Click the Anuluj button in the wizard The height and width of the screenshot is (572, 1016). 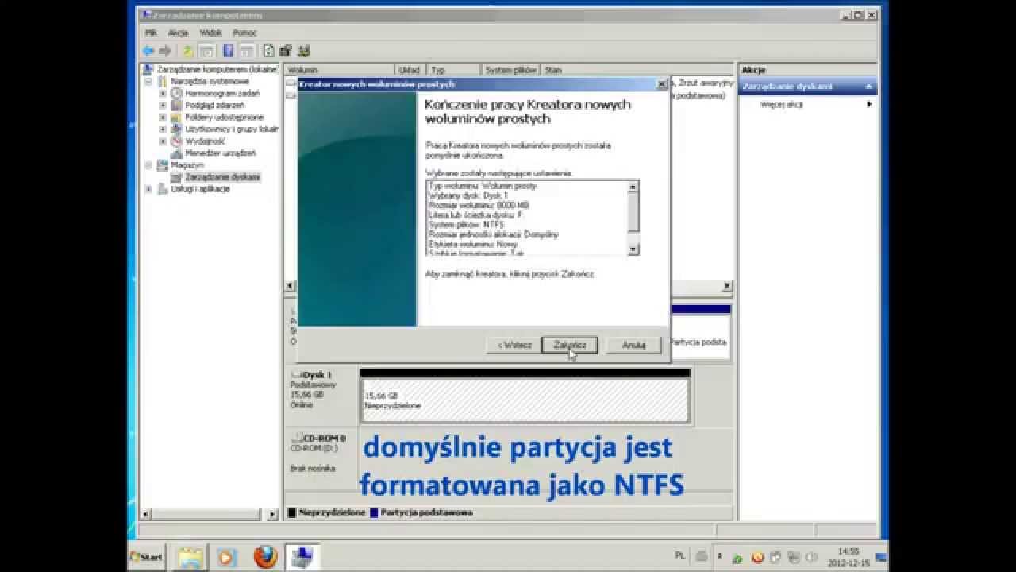tap(633, 345)
